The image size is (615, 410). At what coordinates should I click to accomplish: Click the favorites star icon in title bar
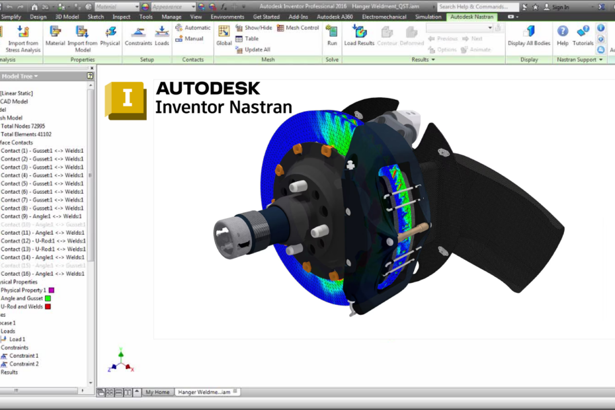(535, 7)
